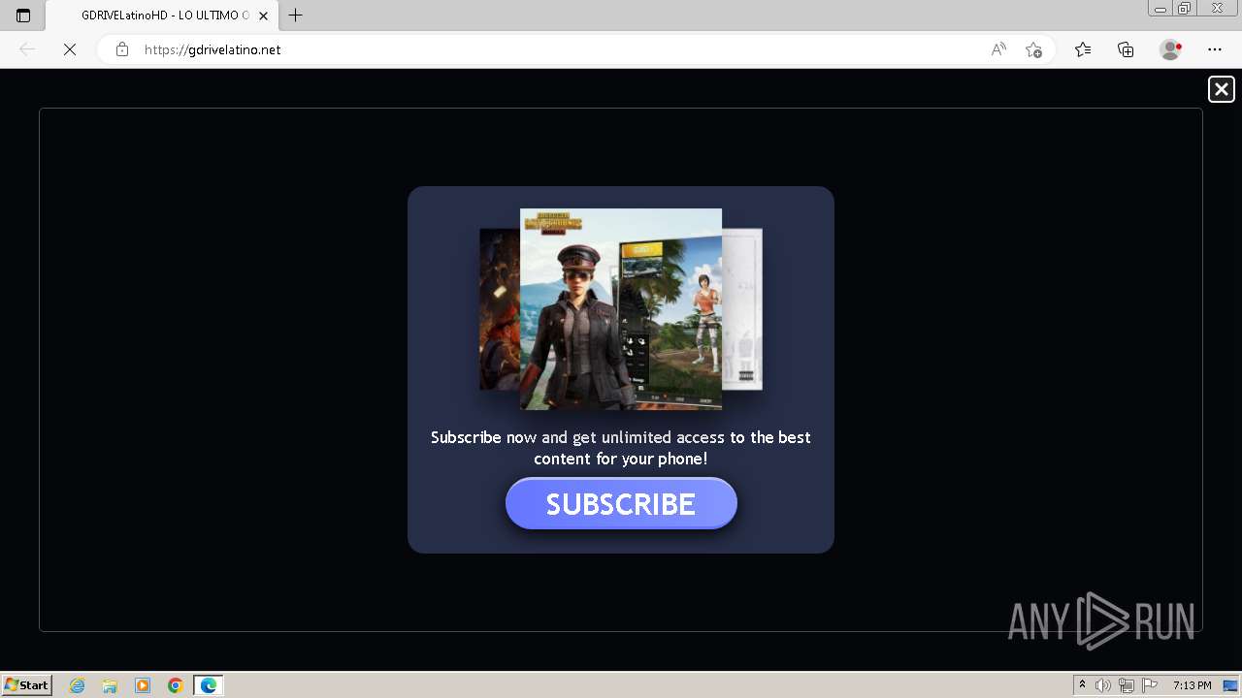Open File Explorer from taskbar

click(110, 685)
